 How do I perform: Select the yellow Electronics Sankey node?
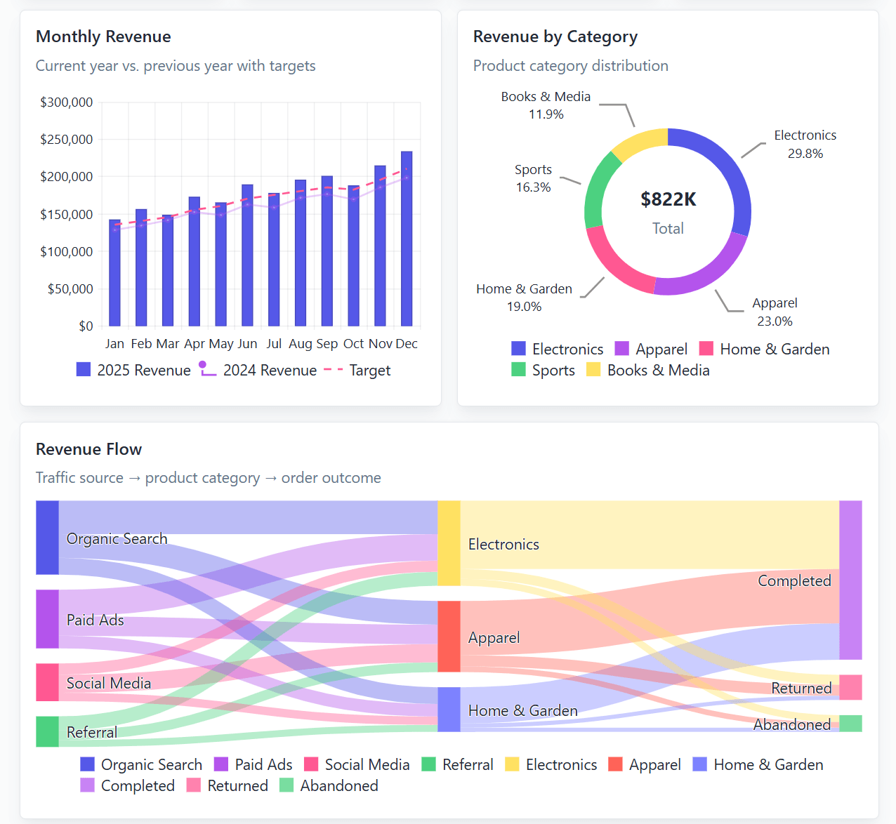(449, 543)
